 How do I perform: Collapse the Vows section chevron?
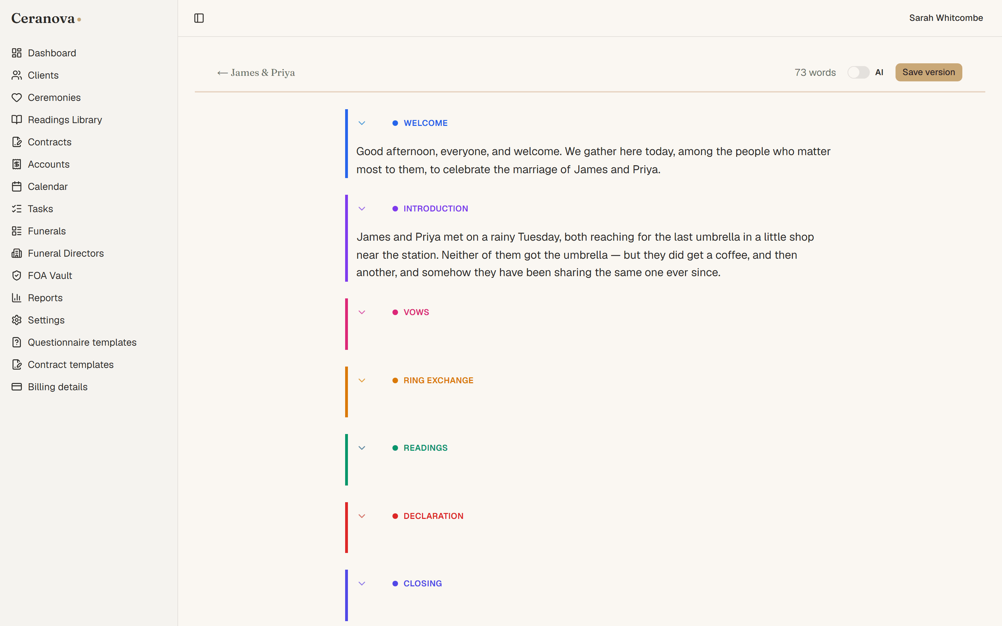click(362, 313)
